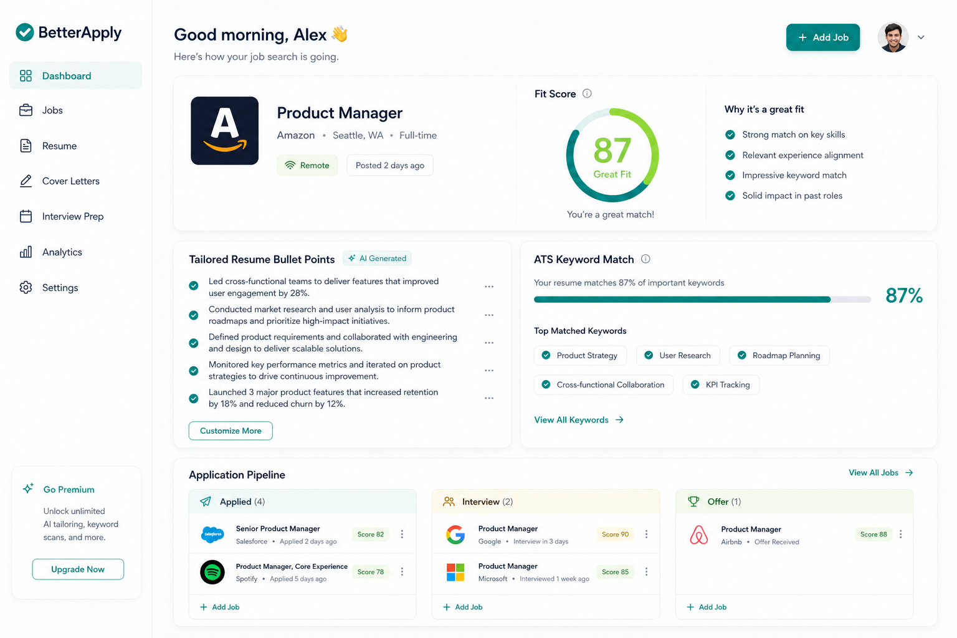The height and width of the screenshot is (638, 957).
Task: Open options for 'Launched 3 major' bullet
Action: pos(489,398)
